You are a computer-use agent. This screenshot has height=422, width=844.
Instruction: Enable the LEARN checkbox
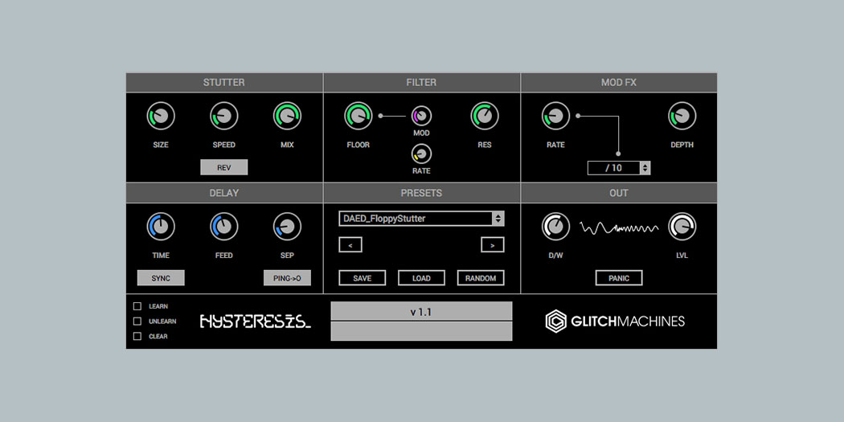pos(137,306)
